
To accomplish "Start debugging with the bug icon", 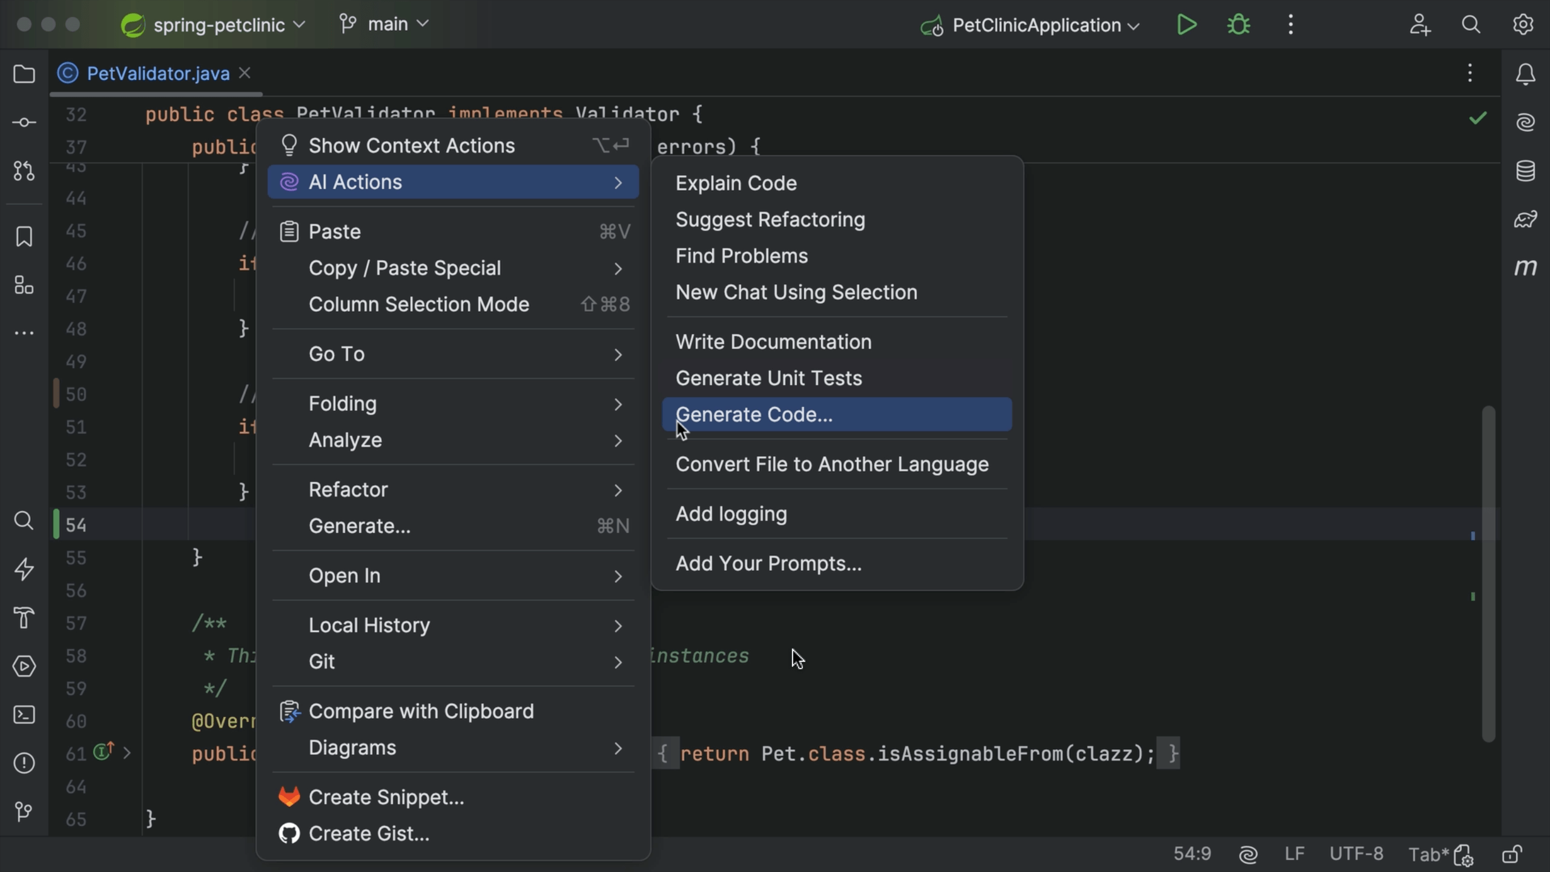I will (x=1238, y=24).
